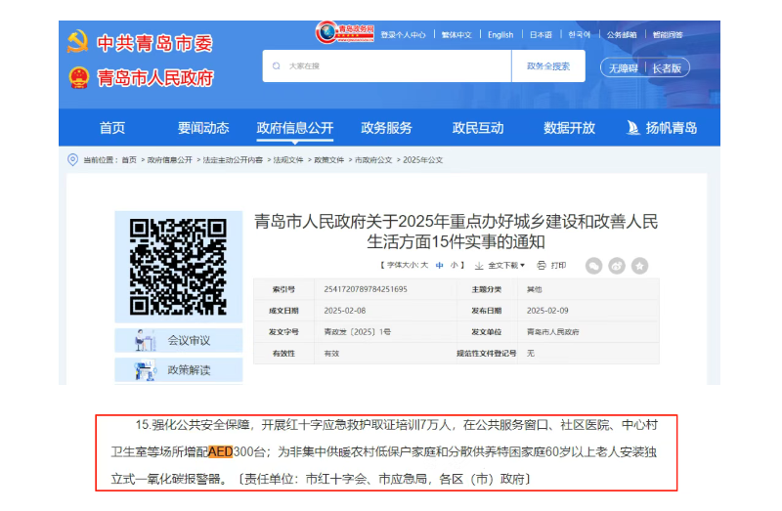Click the sailboat icon beside 扬帆青岛

632,128
